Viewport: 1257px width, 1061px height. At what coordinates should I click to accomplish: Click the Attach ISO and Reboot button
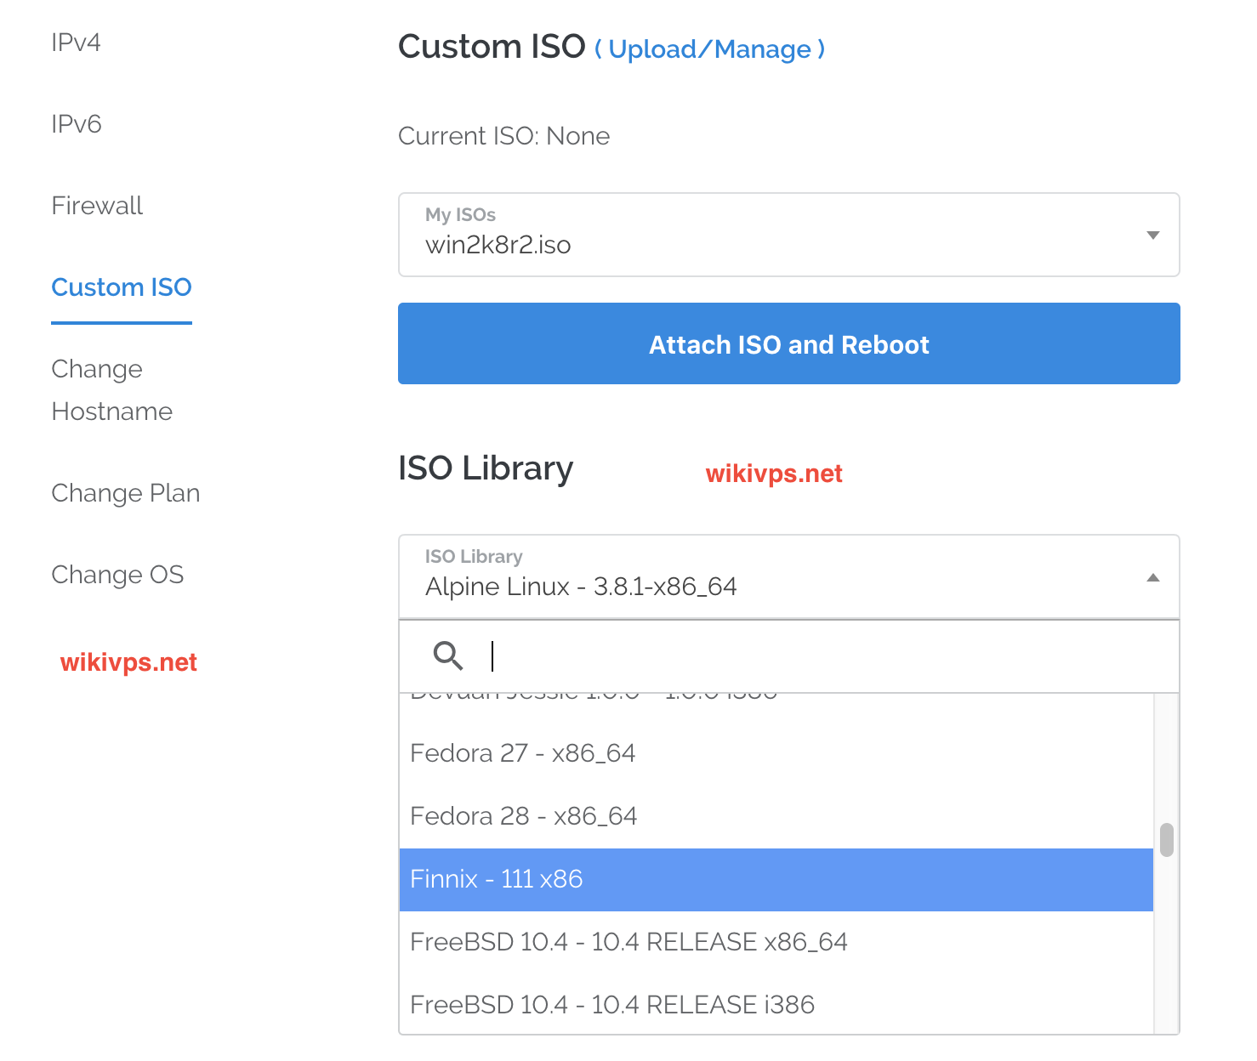click(788, 344)
